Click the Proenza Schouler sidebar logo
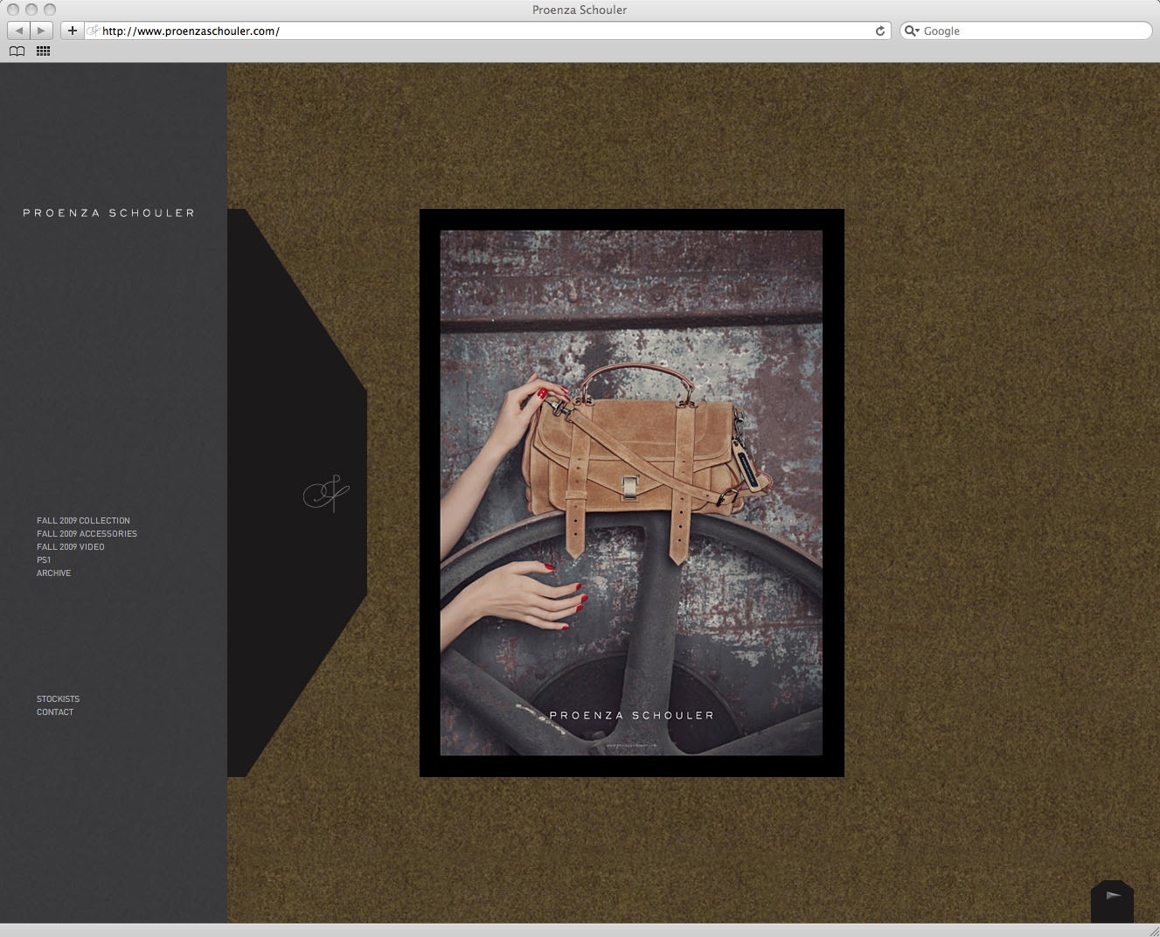This screenshot has height=937, width=1160. (108, 213)
